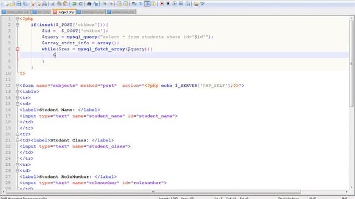
Task: Click the toolbar icon right after Save Macro
Action: coord(196,4)
